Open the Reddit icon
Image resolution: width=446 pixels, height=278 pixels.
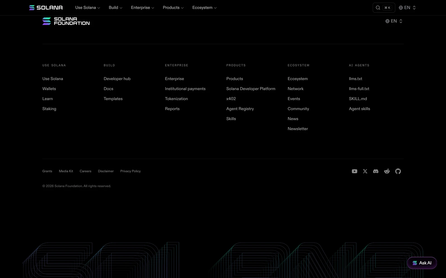[x=387, y=171]
